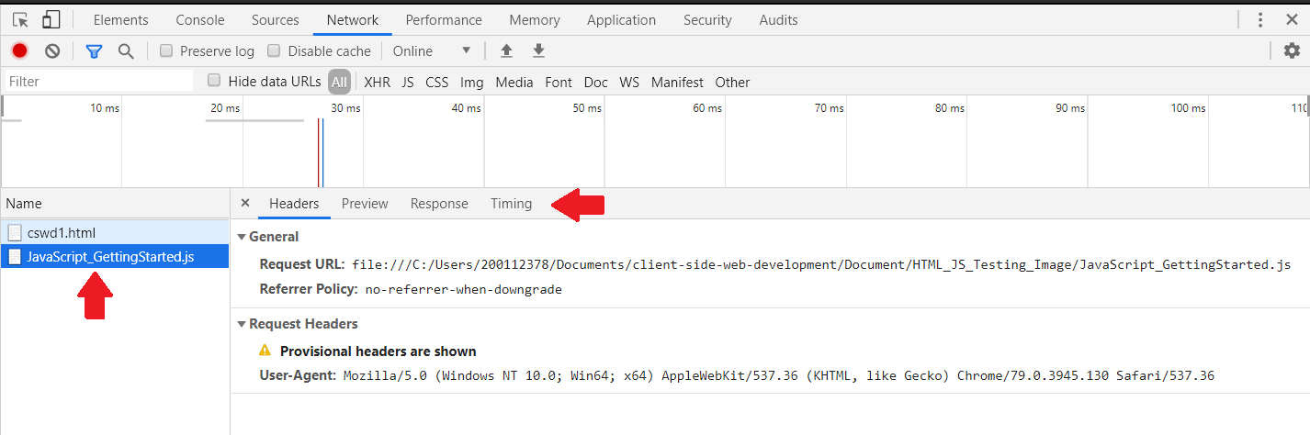This screenshot has height=435, width=1310.
Task: Enable the Preserve log checkbox
Action: 166,50
